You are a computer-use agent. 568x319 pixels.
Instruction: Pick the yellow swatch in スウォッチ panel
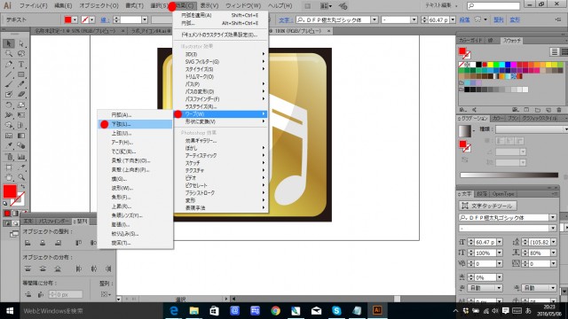(491, 65)
